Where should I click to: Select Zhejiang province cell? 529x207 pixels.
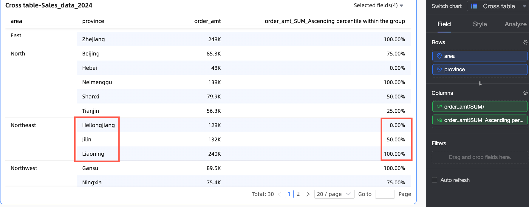coord(93,39)
